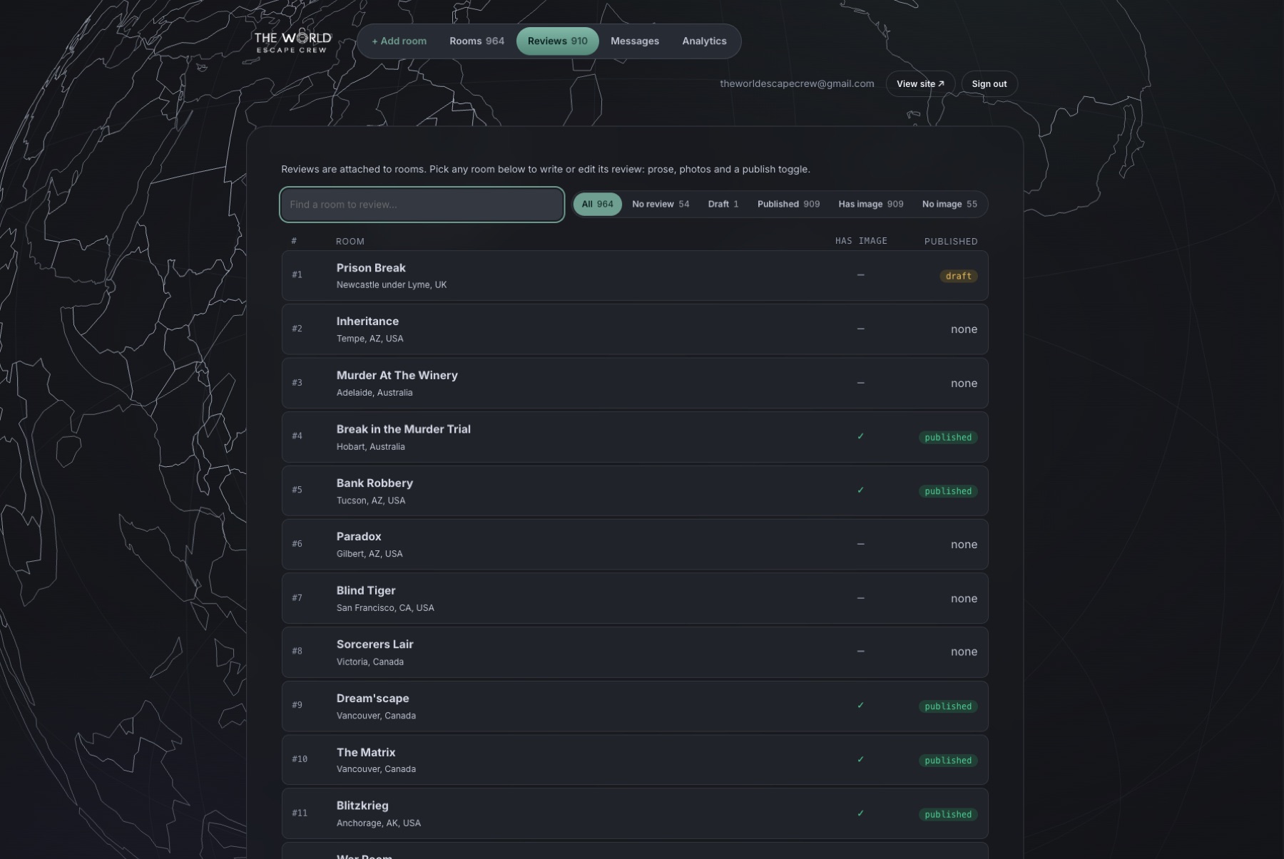Click the none status for Sorcerers Lair
The width and height of the screenshot is (1284, 859).
[x=964, y=652]
